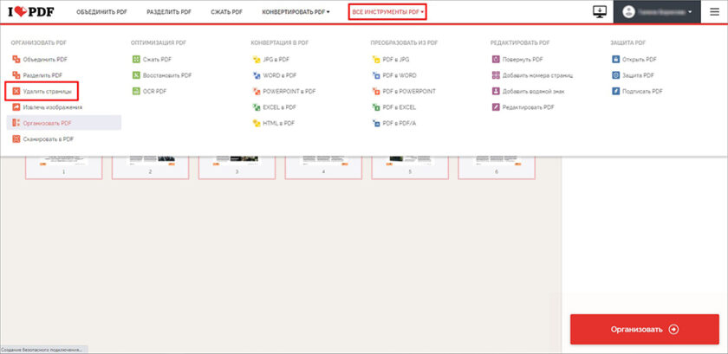The height and width of the screenshot is (354, 728).
Task: Collapse the Все инструменты PDF dropdown
Action: (387, 12)
